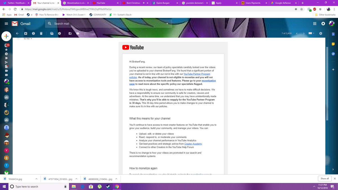The image size is (338, 190).
Task: Bookmark this page star icon
Action: click(301, 9)
